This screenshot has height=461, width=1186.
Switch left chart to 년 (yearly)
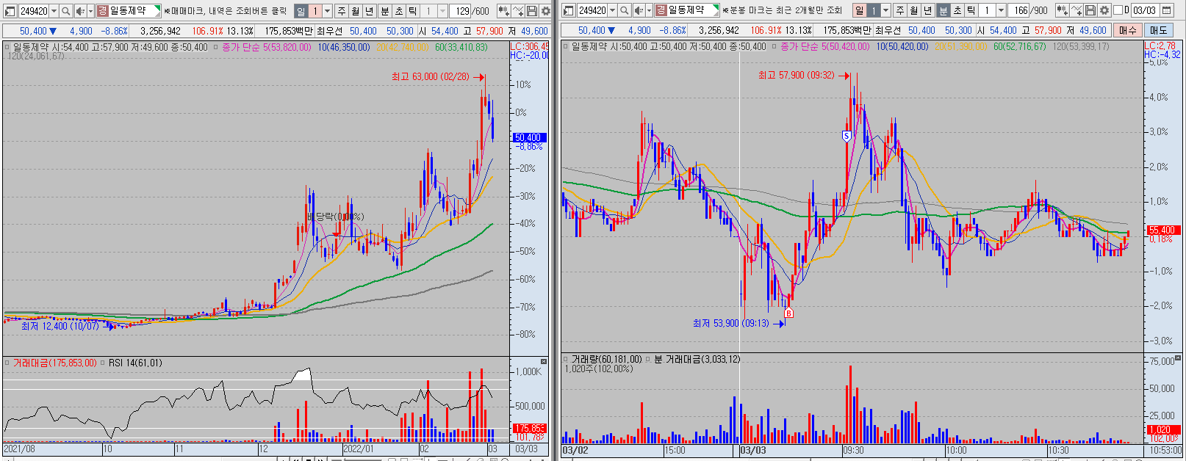370,11
